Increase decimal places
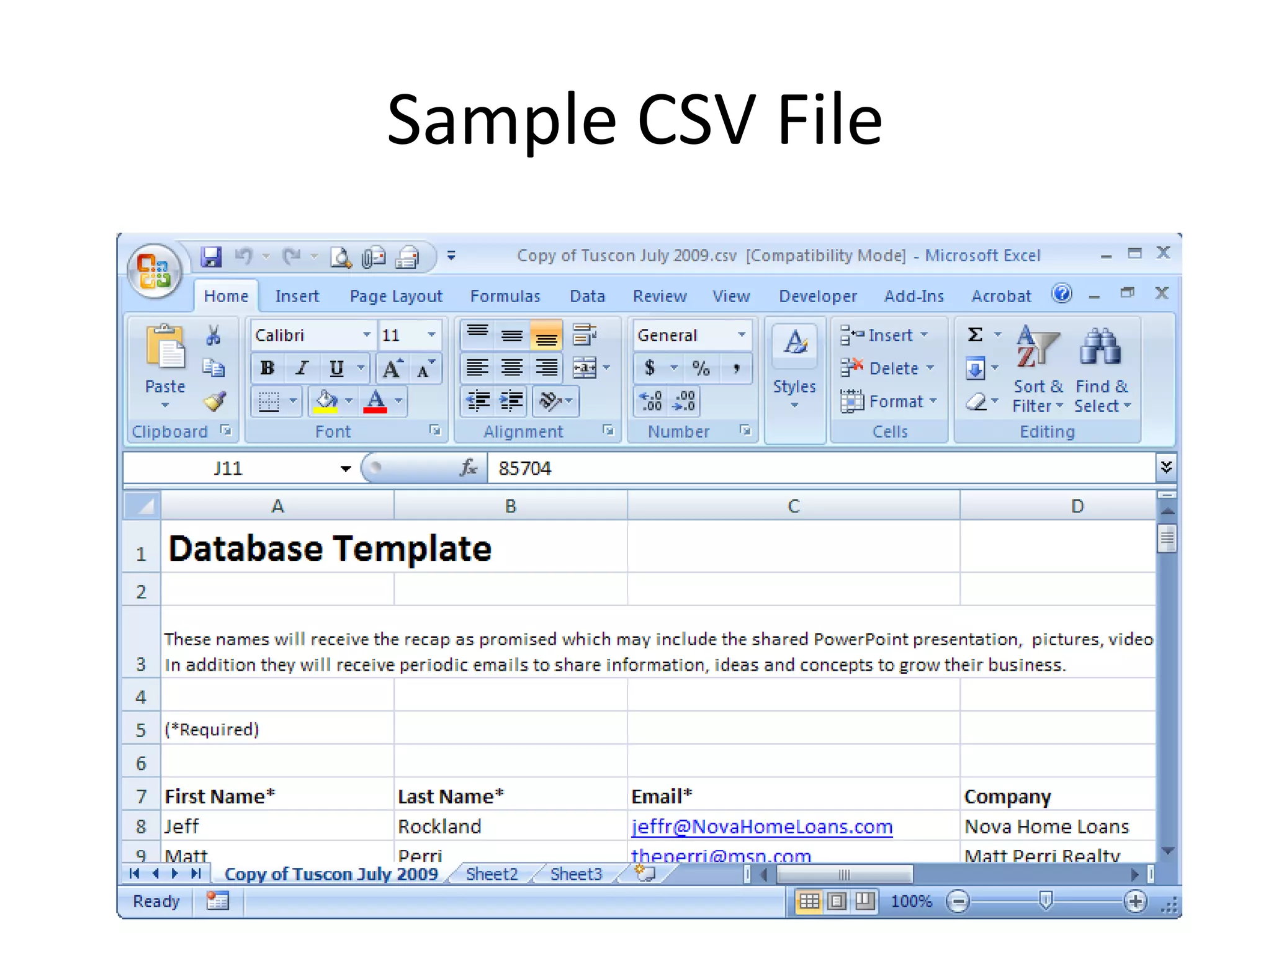Image resolution: width=1271 pixels, height=953 pixels. [651, 401]
